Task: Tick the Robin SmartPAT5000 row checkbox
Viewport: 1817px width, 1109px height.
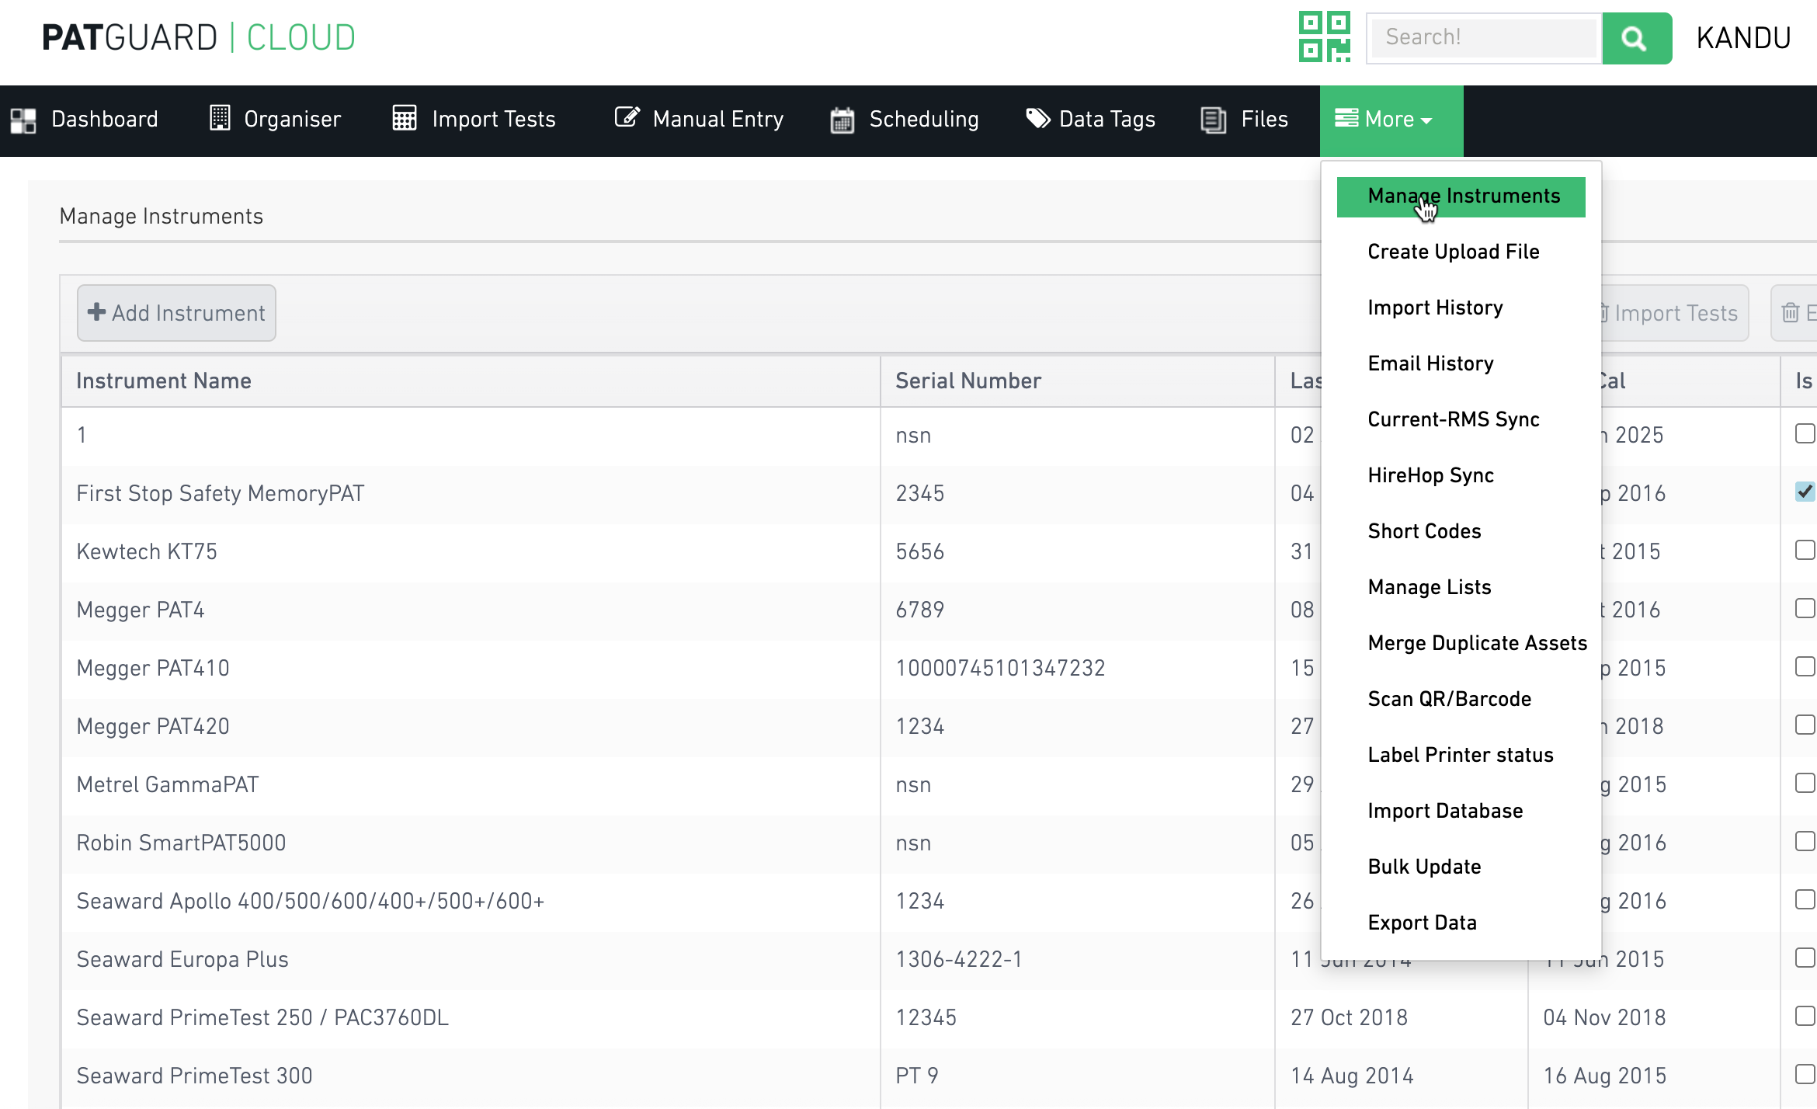Action: 1805,841
